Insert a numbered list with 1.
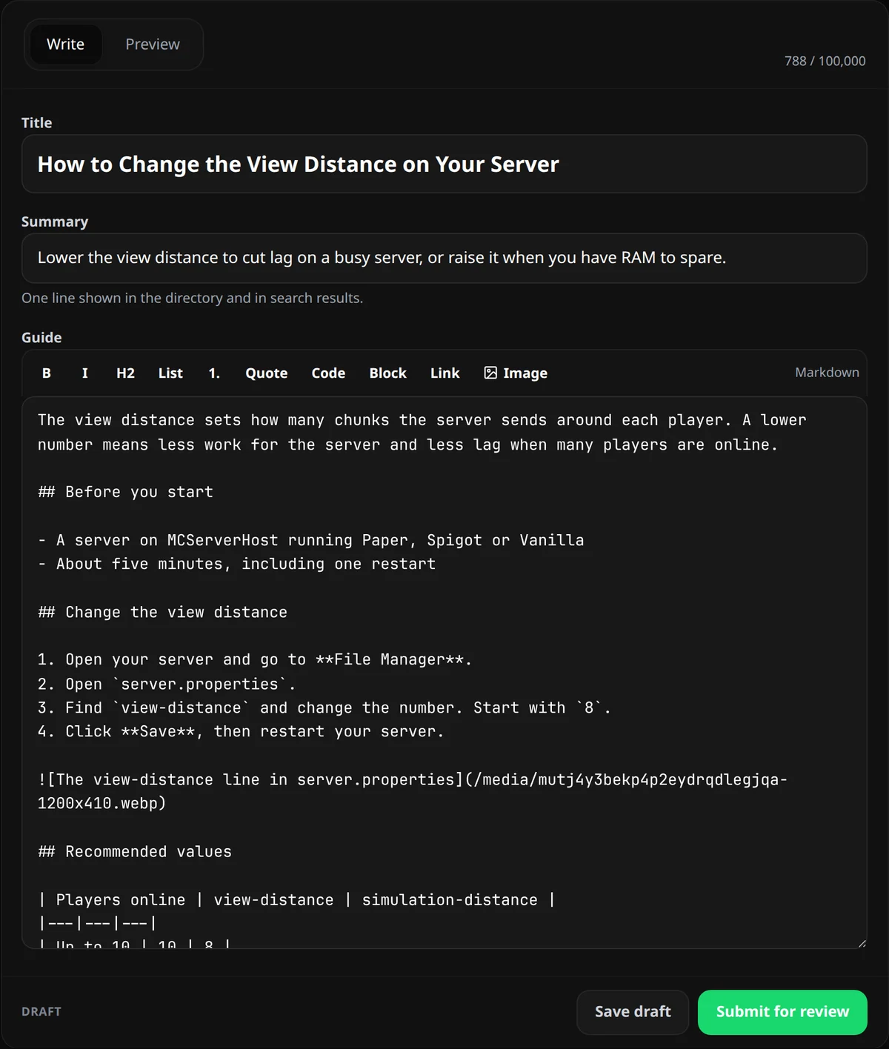 point(214,373)
